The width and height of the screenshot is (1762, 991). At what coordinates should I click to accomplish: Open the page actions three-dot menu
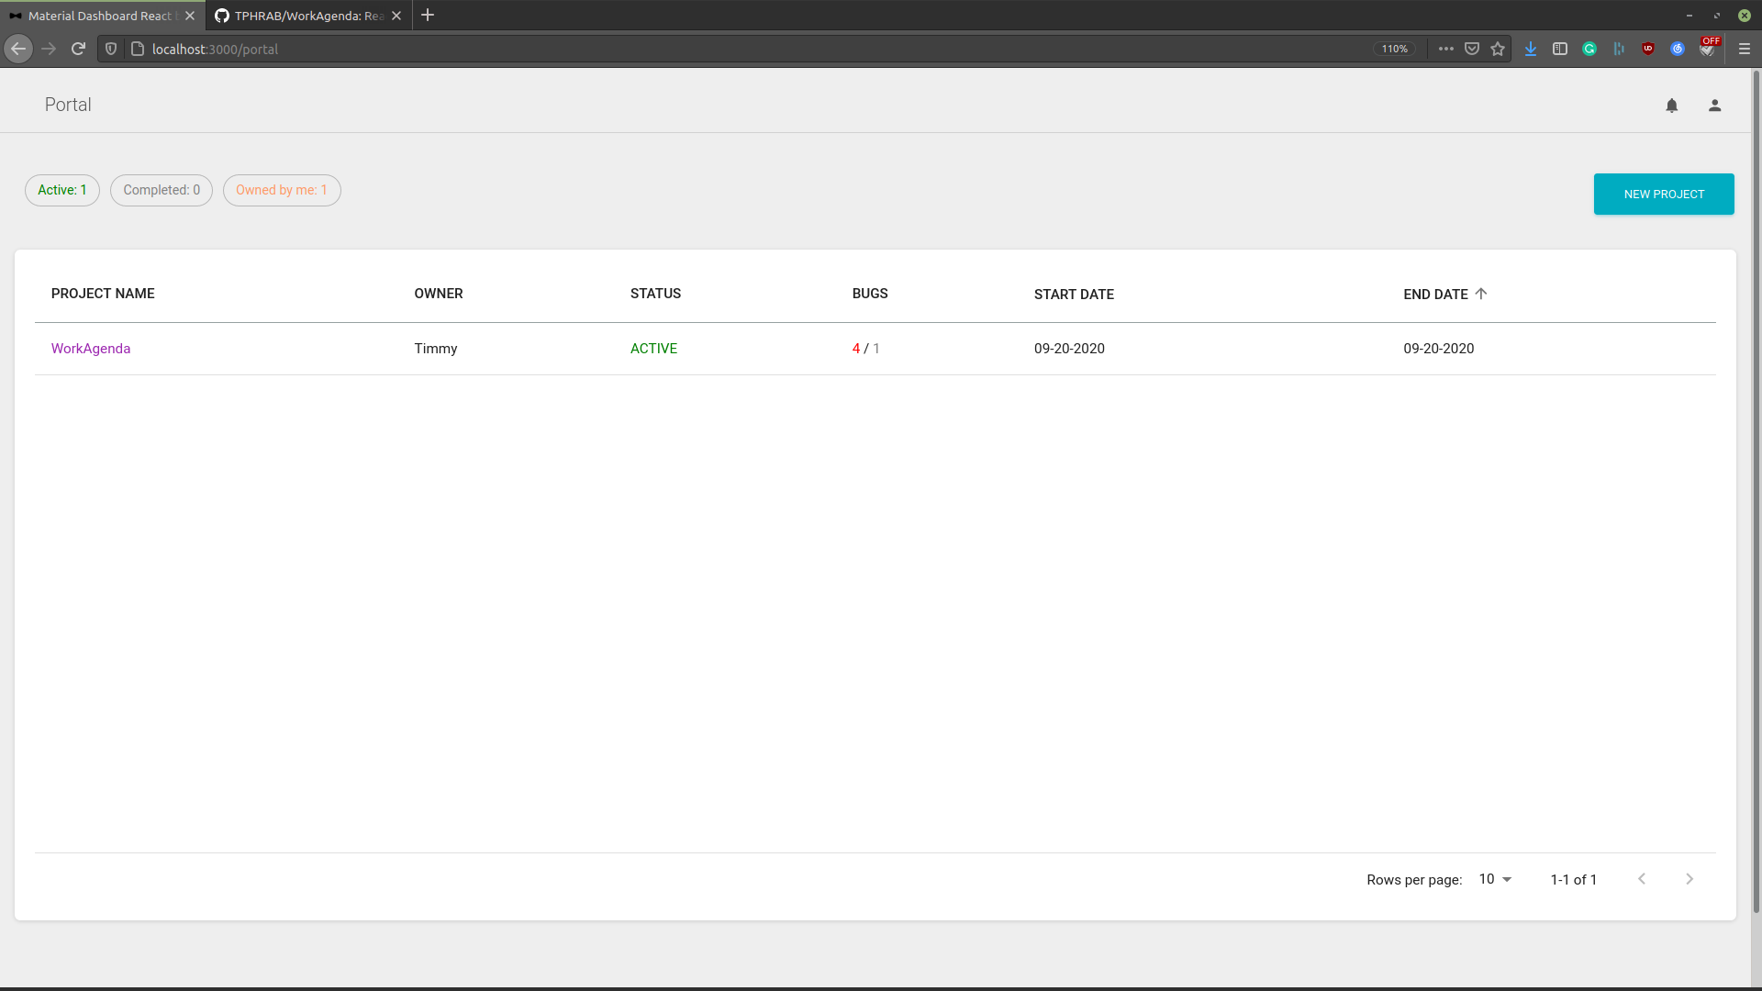tap(1445, 49)
